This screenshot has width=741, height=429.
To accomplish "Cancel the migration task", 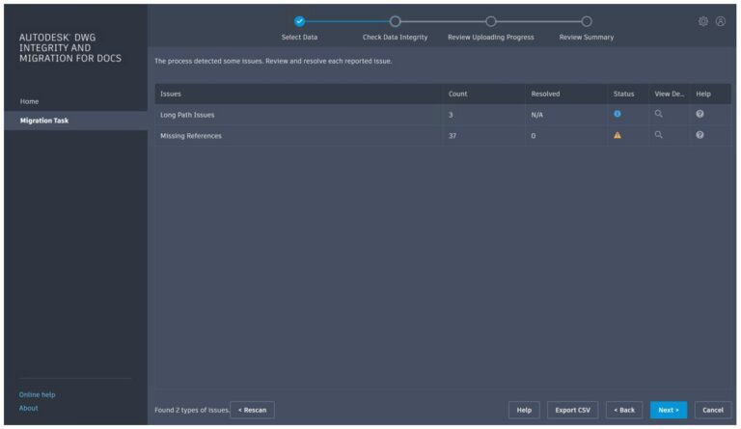I will pyautogui.click(x=713, y=410).
